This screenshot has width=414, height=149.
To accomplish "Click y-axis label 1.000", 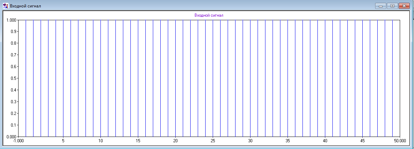I will tap(11, 20).
